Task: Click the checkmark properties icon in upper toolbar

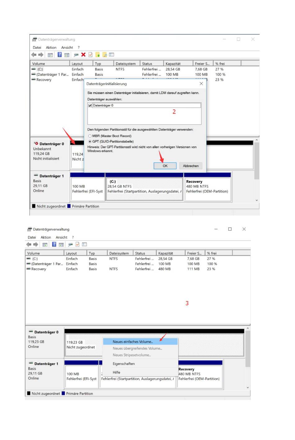Action: click(x=90, y=55)
